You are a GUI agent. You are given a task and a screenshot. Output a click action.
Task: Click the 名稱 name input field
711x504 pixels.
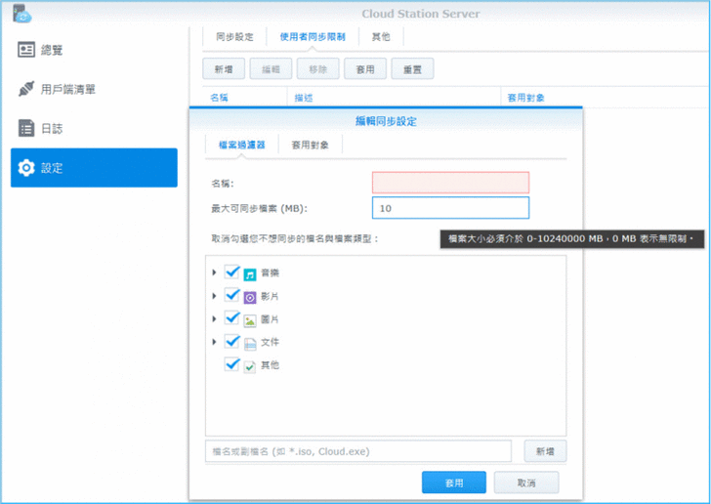(x=450, y=183)
